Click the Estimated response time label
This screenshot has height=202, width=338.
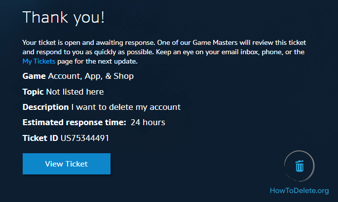tap(75, 122)
